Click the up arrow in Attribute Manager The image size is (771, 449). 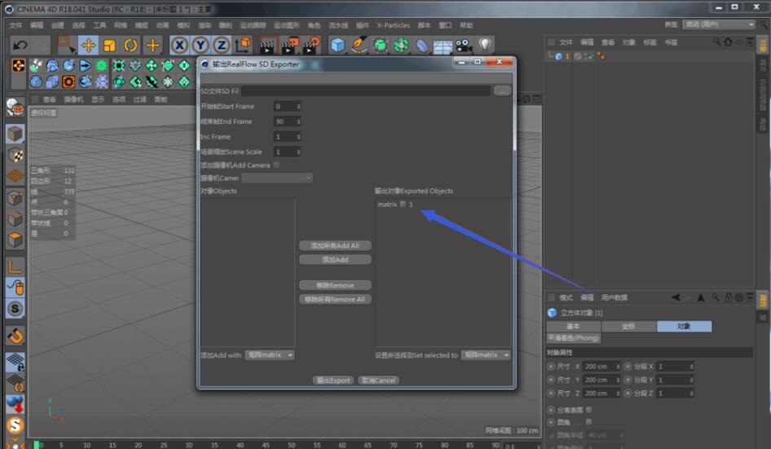[x=701, y=297]
